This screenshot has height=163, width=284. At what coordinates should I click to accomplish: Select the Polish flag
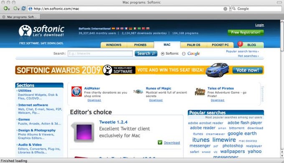(x=148, y=28)
